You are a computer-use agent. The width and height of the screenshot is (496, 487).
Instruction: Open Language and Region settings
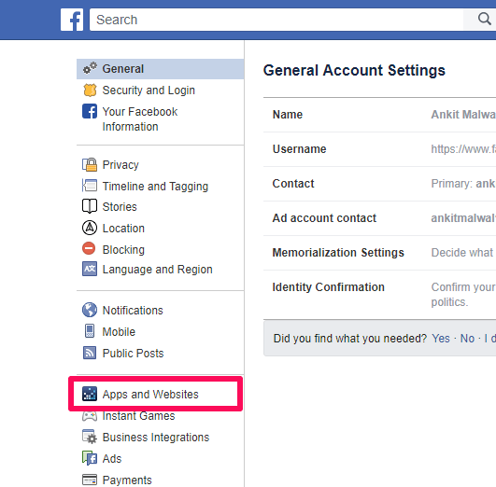point(158,270)
